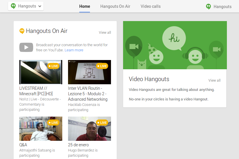This screenshot has width=239, height=159.
Task: Click the Hangouts button at top right
Action: [x=219, y=7]
